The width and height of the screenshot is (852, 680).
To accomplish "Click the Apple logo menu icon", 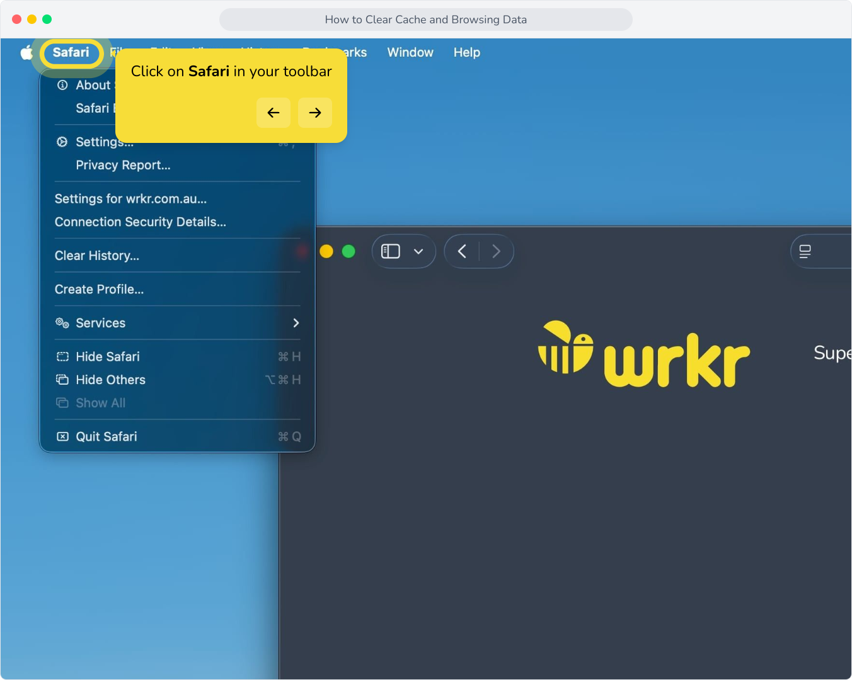I will pyautogui.click(x=26, y=53).
